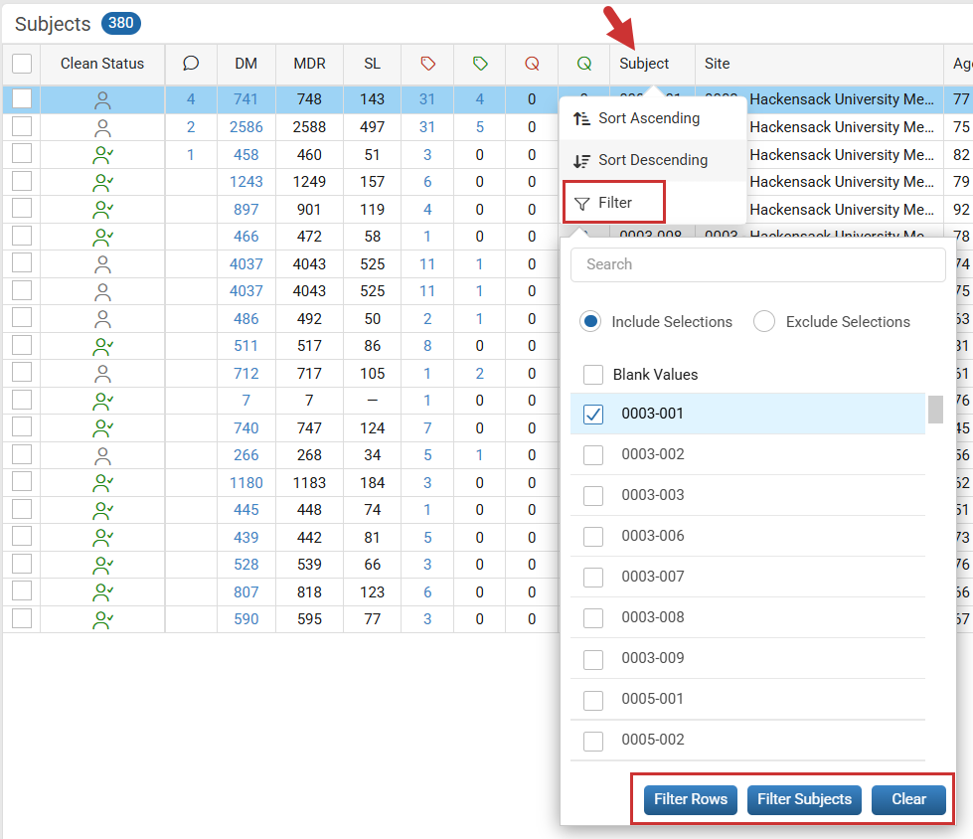Click green clean status icon in DM 466 row

pyautogui.click(x=102, y=237)
